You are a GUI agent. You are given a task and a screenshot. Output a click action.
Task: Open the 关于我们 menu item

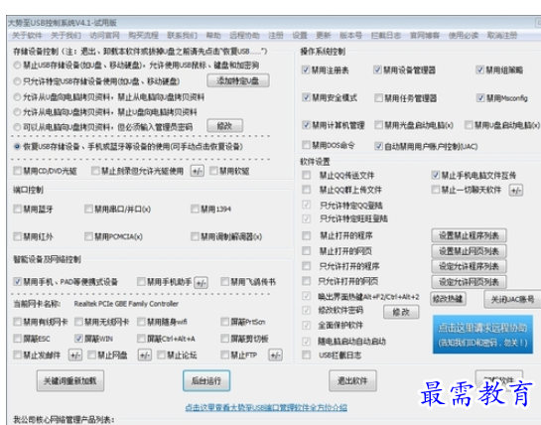pyautogui.click(x=66, y=35)
